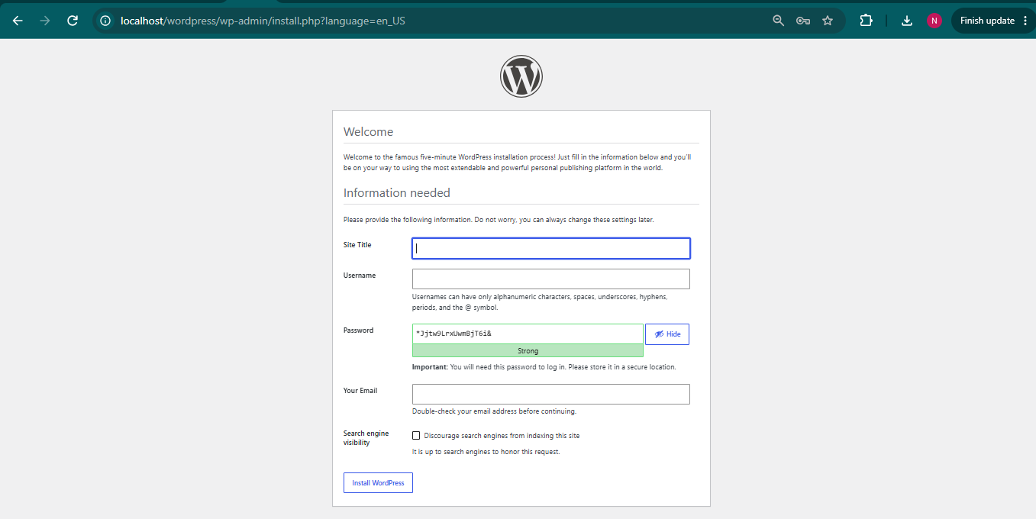
Task: Click the Your Email input field
Action: (x=551, y=394)
